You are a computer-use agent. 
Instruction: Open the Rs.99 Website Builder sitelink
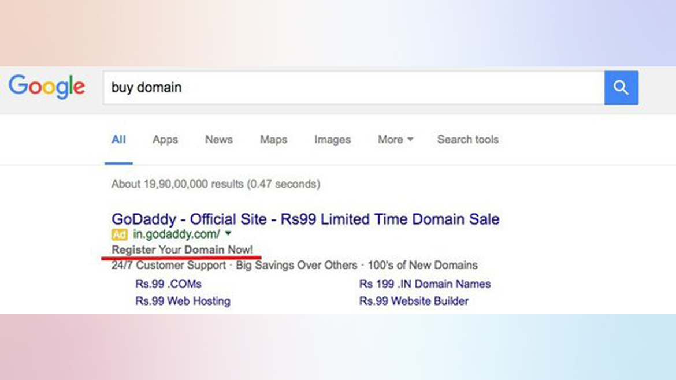tap(415, 301)
